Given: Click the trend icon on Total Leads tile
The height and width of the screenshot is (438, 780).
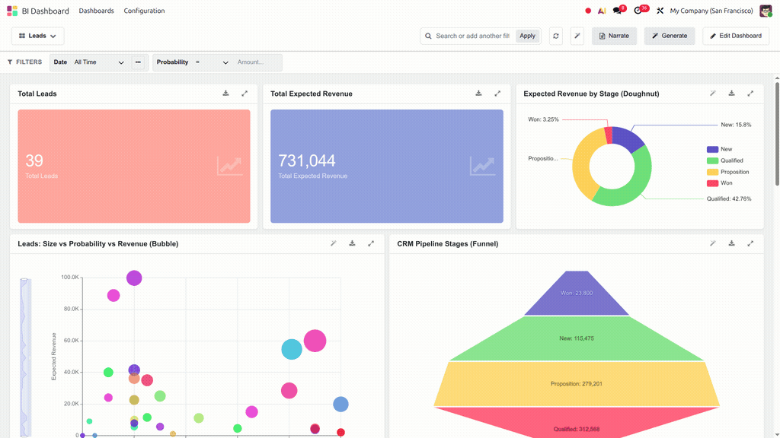Looking at the screenshot, I should (x=229, y=165).
